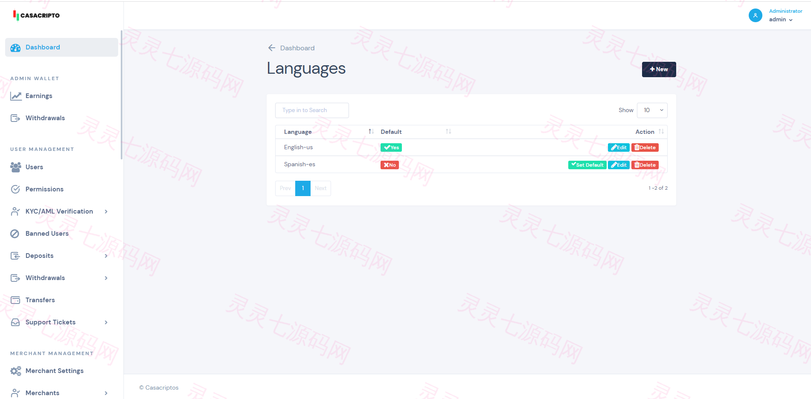This screenshot has width=811, height=399.
Task: Click the Prev pagination button
Action: [x=285, y=188]
